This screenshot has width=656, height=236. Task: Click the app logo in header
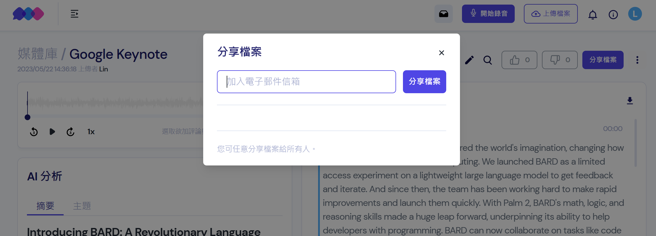(x=28, y=14)
